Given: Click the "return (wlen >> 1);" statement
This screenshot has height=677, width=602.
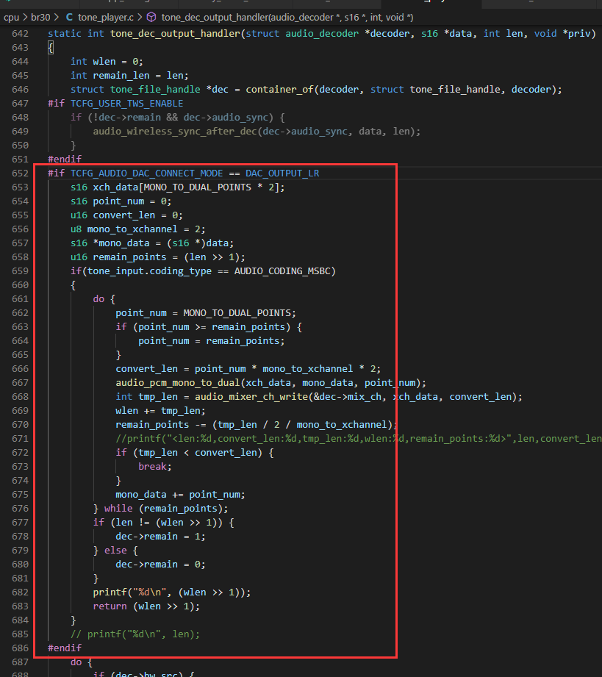Looking at the screenshot, I should click(147, 606).
